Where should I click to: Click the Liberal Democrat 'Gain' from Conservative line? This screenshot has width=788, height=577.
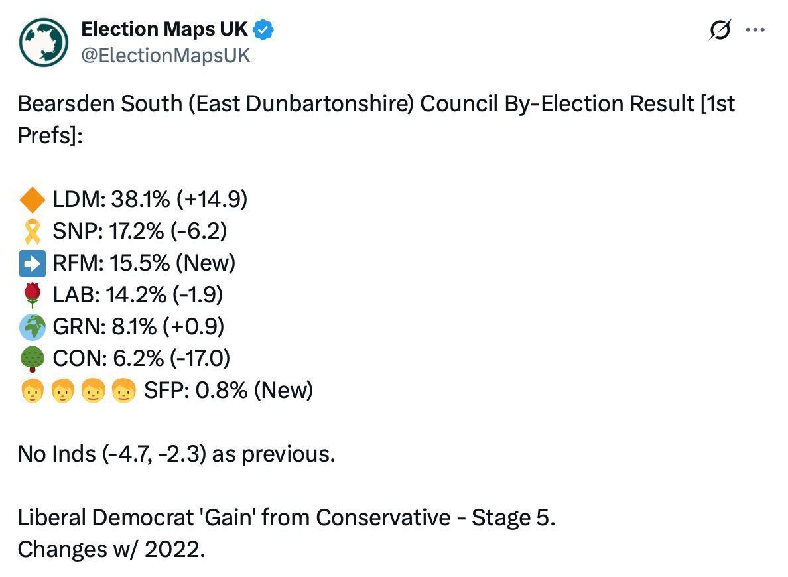click(286, 518)
